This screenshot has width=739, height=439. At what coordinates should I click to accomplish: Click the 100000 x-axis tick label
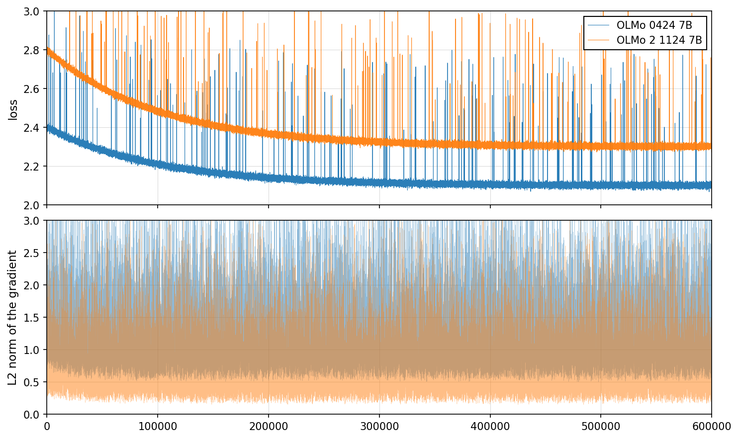coord(158,427)
